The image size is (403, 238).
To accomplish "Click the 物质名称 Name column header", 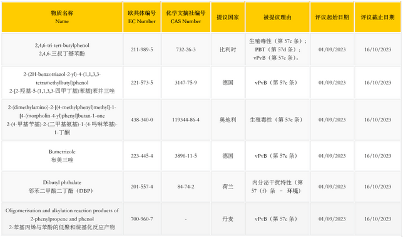I will (62, 18).
